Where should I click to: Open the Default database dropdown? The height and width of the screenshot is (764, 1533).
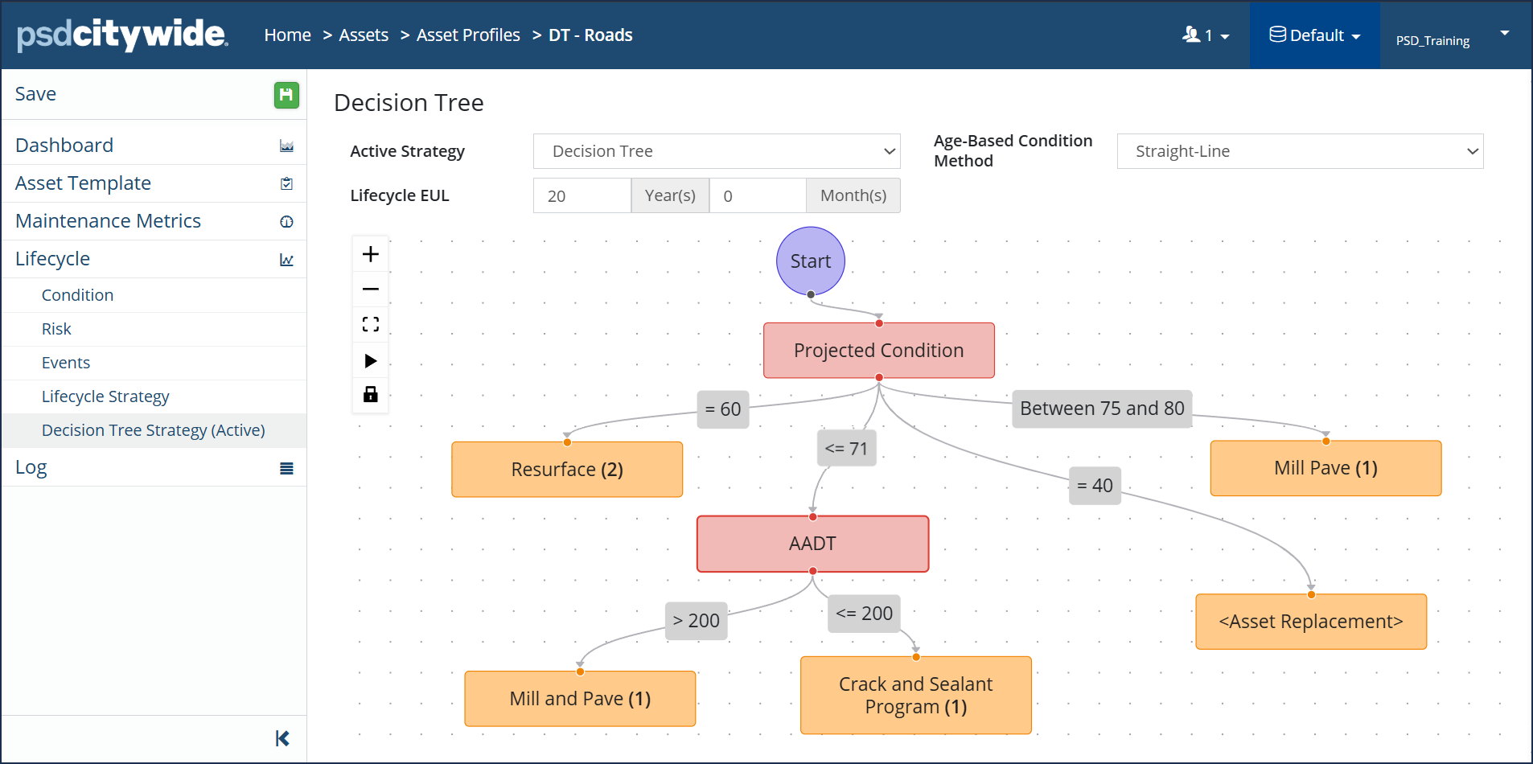(x=1315, y=35)
